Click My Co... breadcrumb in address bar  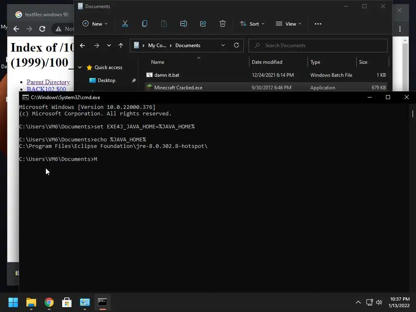click(x=157, y=45)
